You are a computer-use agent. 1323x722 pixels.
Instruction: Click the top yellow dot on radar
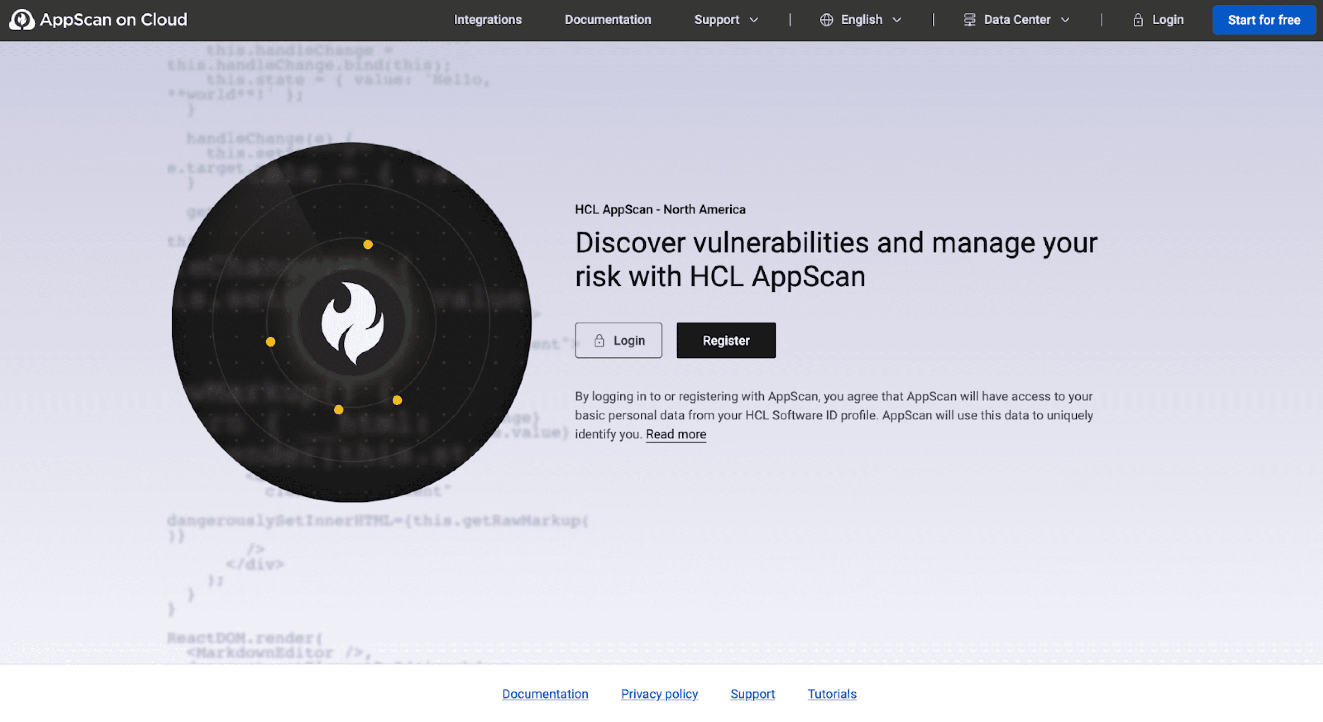pos(368,244)
